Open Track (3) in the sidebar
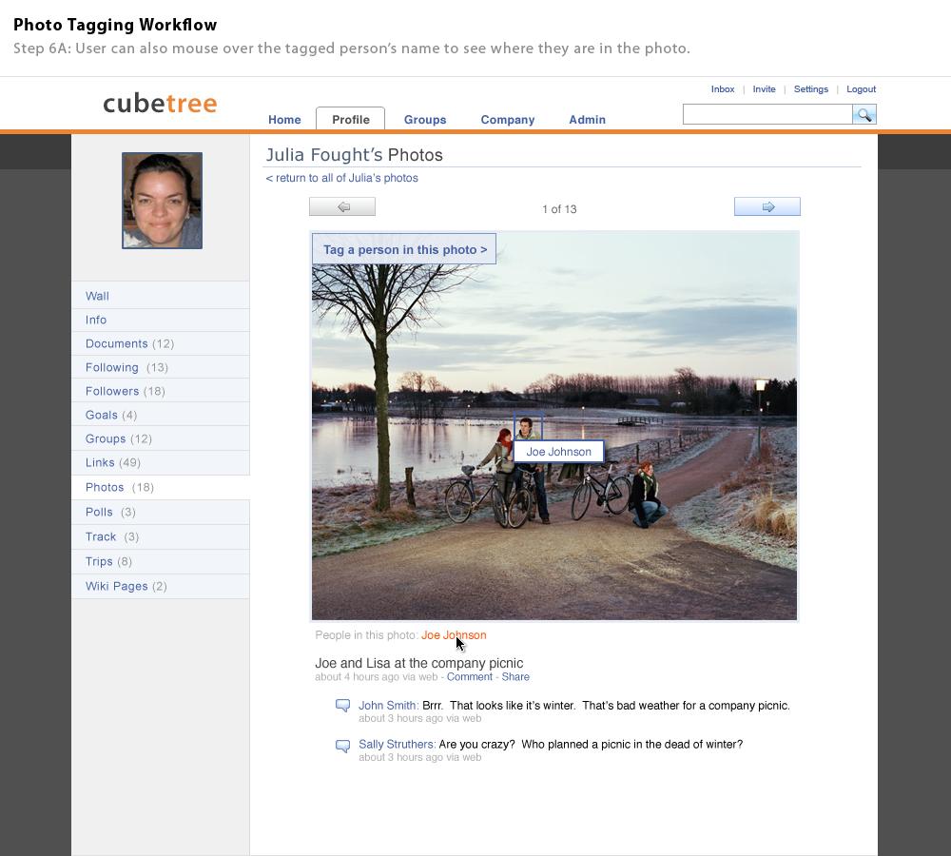This screenshot has width=951, height=856. pos(160,536)
